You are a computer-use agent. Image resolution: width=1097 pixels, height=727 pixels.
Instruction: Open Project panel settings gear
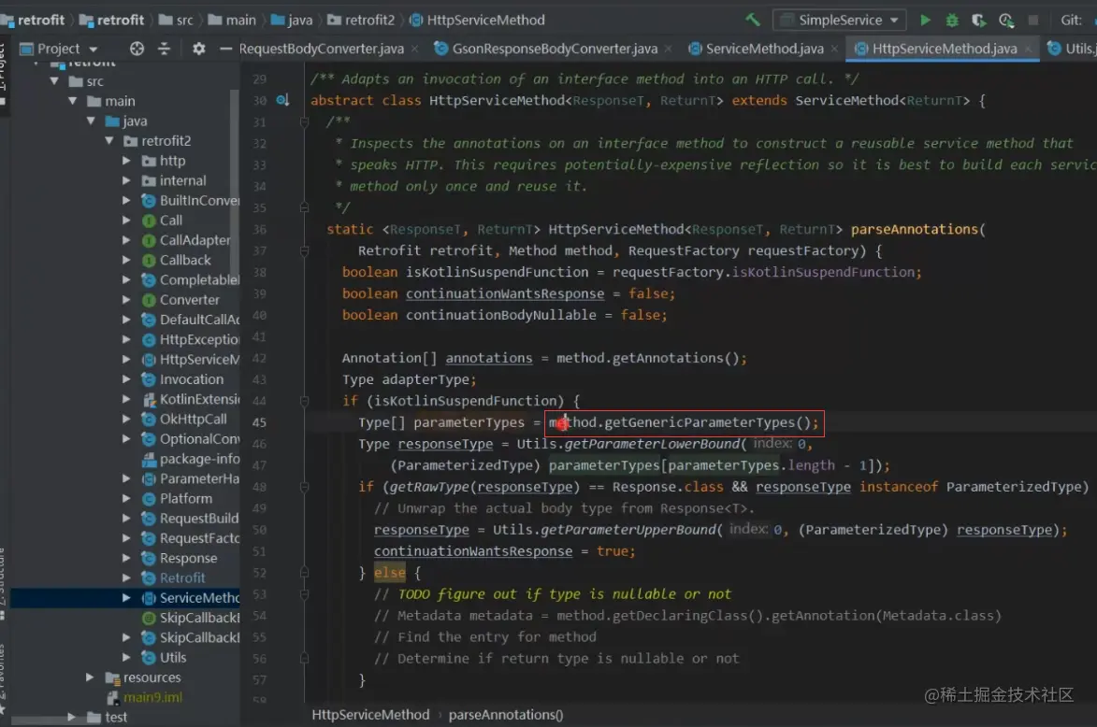point(198,49)
